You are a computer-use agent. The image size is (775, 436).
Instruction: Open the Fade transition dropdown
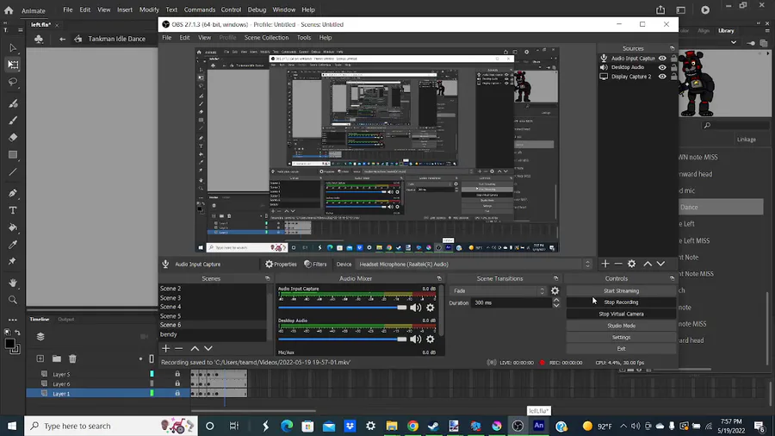499,290
